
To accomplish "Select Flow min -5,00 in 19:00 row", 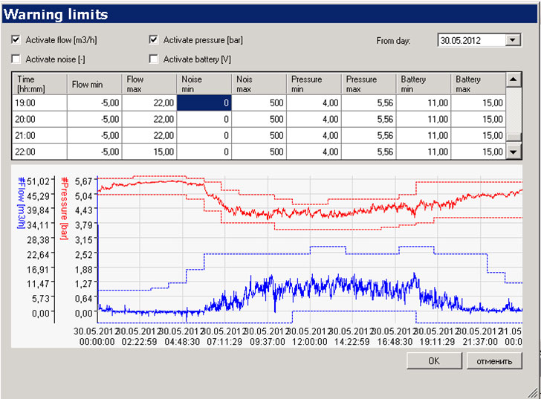I will (x=94, y=103).
